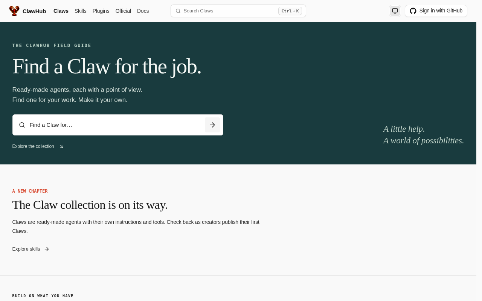The height and width of the screenshot is (301, 482).
Task: Submit the hero search arrow button
Action: pyautogui.click(x=212, y=125)
